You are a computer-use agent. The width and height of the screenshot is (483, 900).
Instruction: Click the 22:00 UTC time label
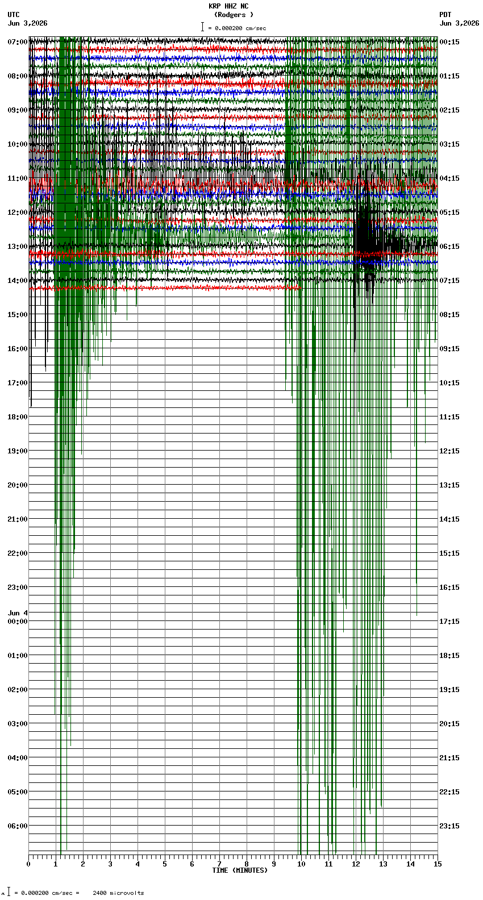pos(18,553)
